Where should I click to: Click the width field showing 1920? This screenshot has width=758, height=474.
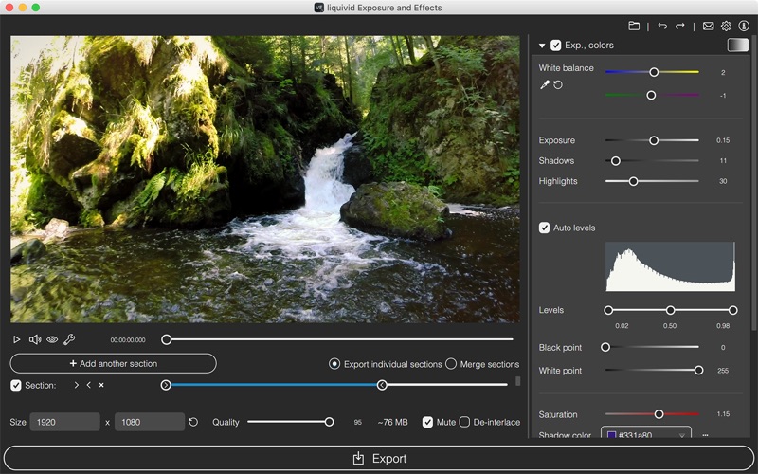click(x=64, y=422)
